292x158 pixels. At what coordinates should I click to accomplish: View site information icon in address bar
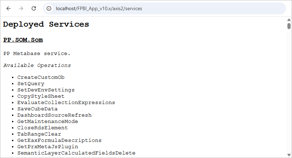pos(49,8)
